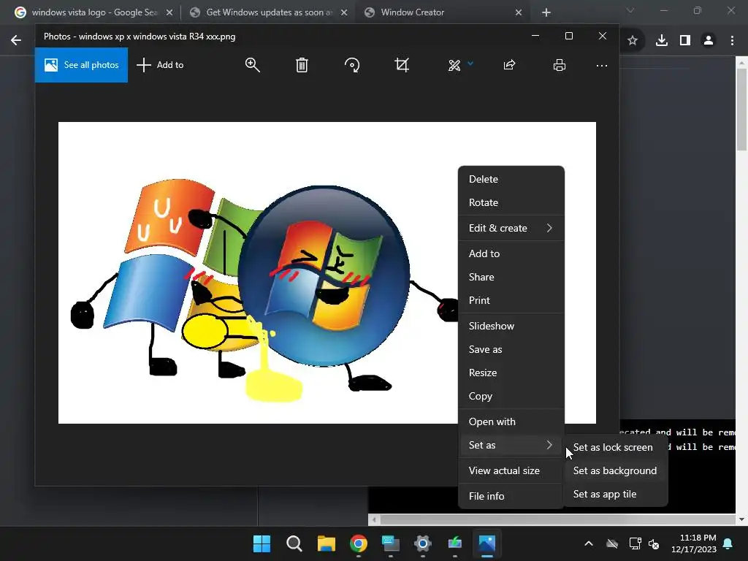Expand the edit tool dropdown chevron

coord(470,64)
